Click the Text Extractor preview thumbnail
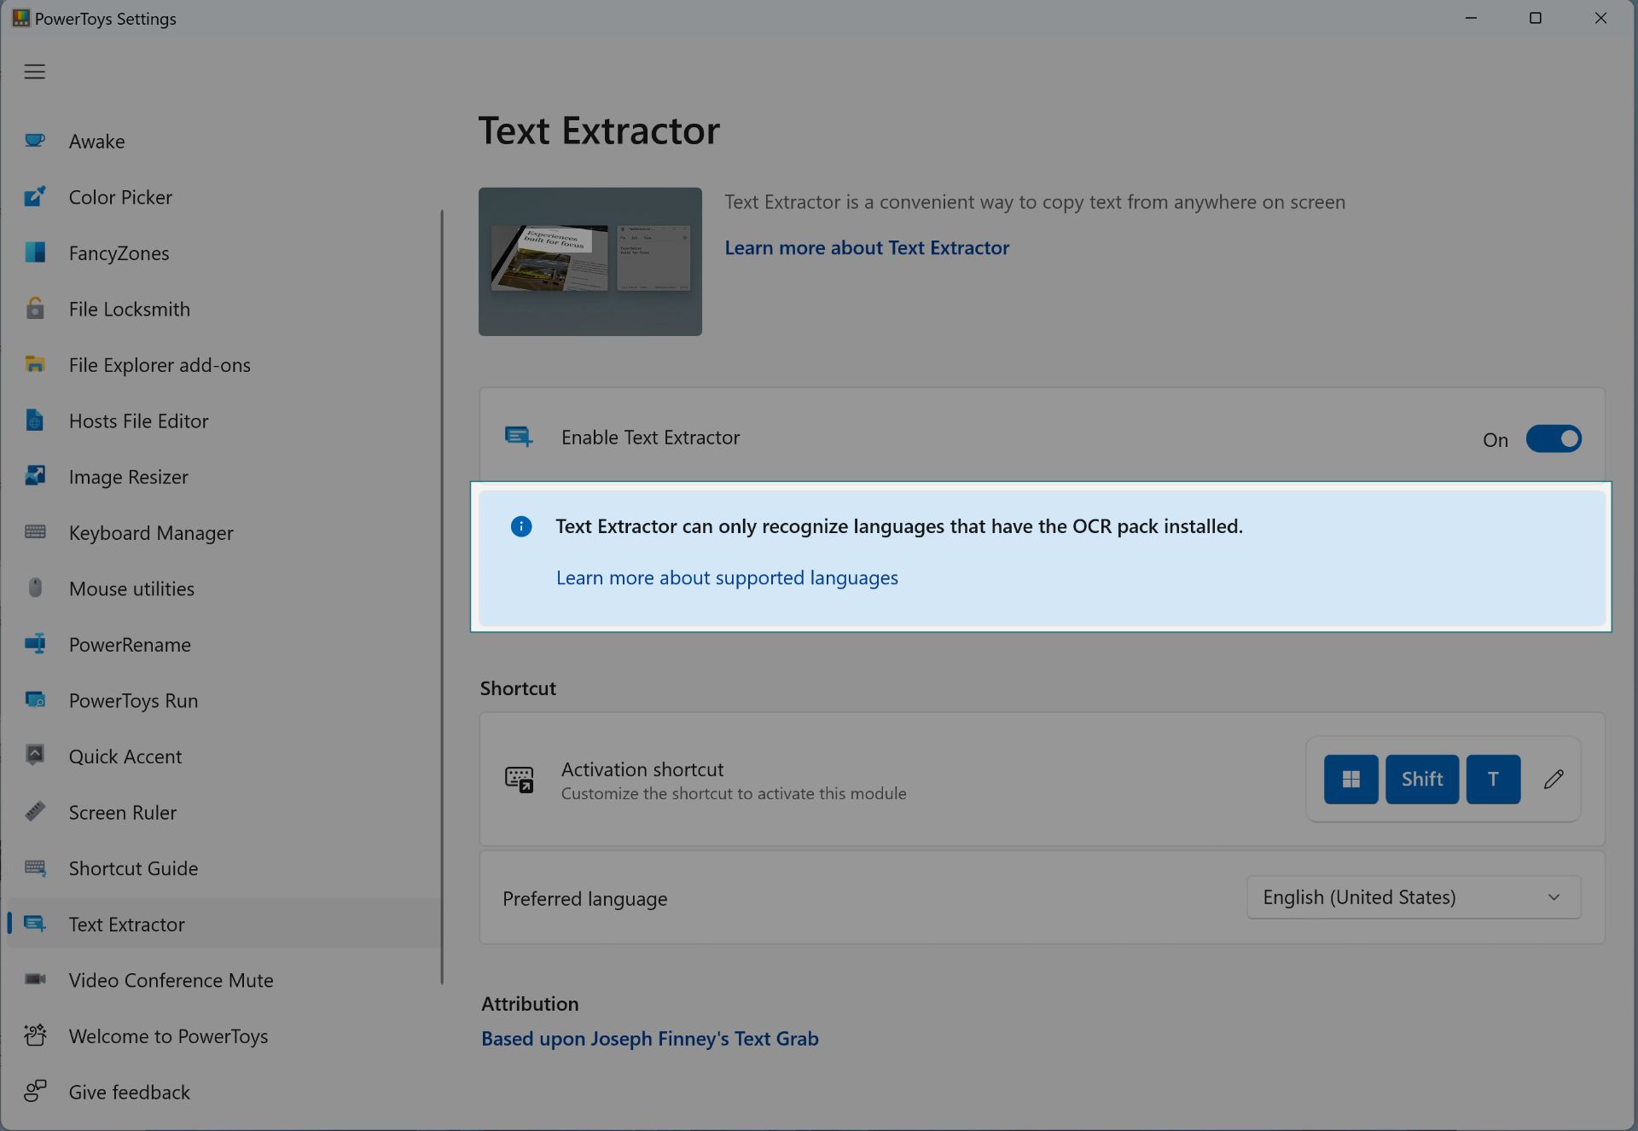 coord(590,262)
